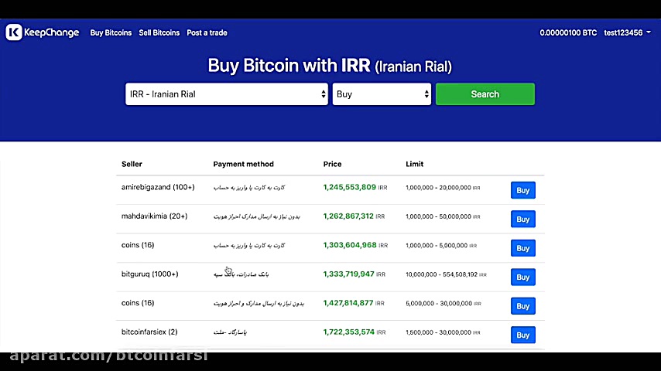Image resolution: width=661 pixels, height=371 pixels.
Task: Buy from bitguruq offer
Action: pyautogui.click(x=523, y=277)
